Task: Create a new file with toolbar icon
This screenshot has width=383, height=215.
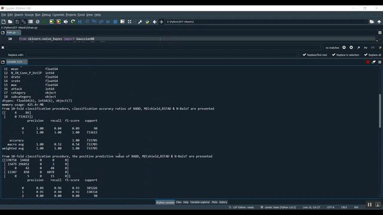Action: (x=4, y=21)
